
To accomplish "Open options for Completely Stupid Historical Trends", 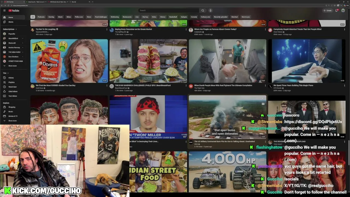I will click(344, 29).
